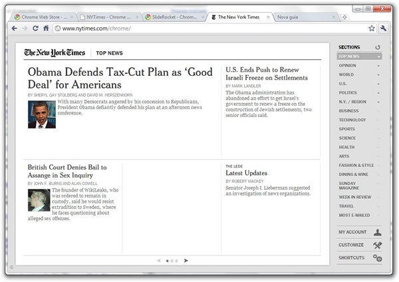
Task: Switch to the Chrome Web Store tab
Action: coord(42,17)
